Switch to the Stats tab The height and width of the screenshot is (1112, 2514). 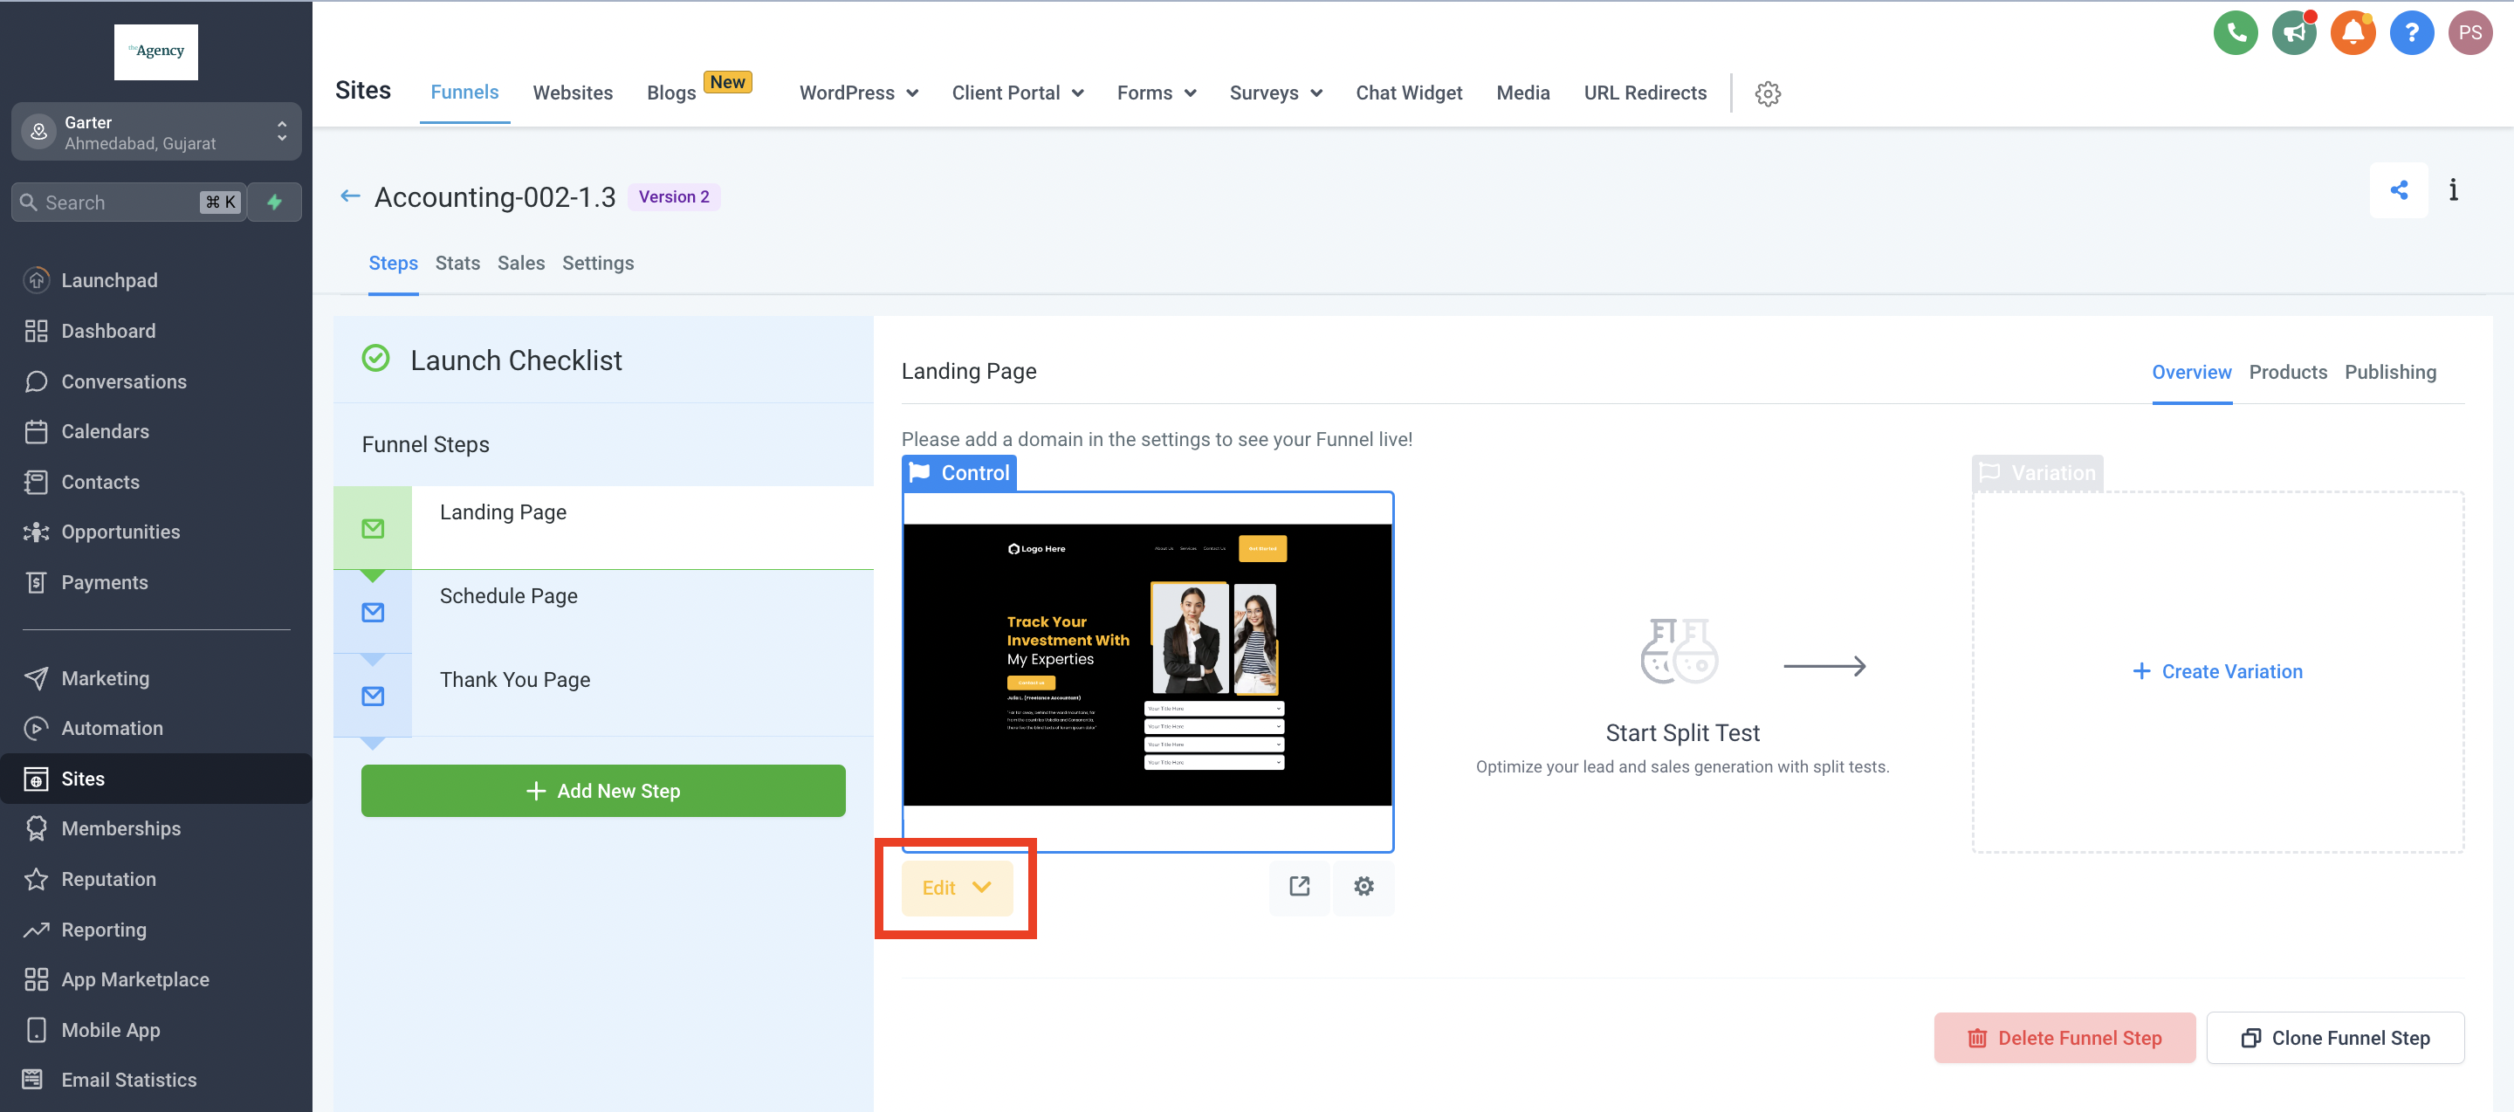point(457,264)
